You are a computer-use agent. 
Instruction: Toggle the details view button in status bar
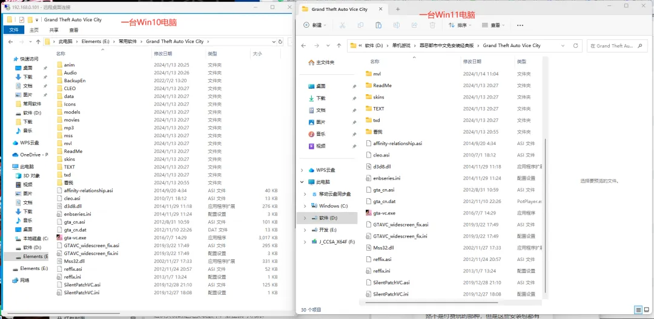pyautogui.click(x=638, y=310)
